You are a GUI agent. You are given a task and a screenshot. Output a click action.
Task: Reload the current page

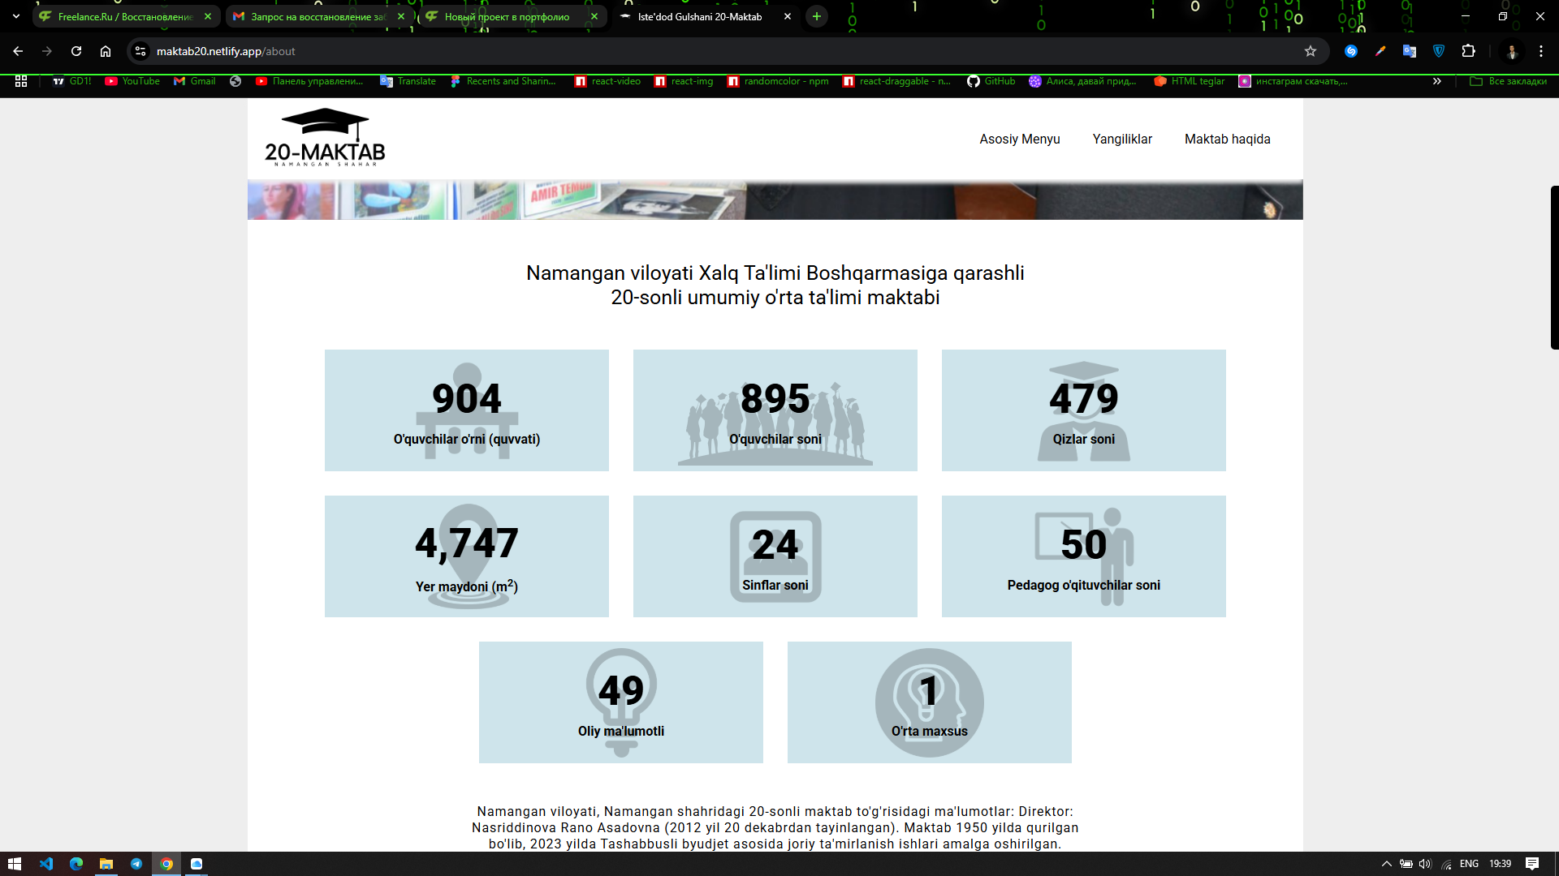pyautogui.click(x=76, y=51)
